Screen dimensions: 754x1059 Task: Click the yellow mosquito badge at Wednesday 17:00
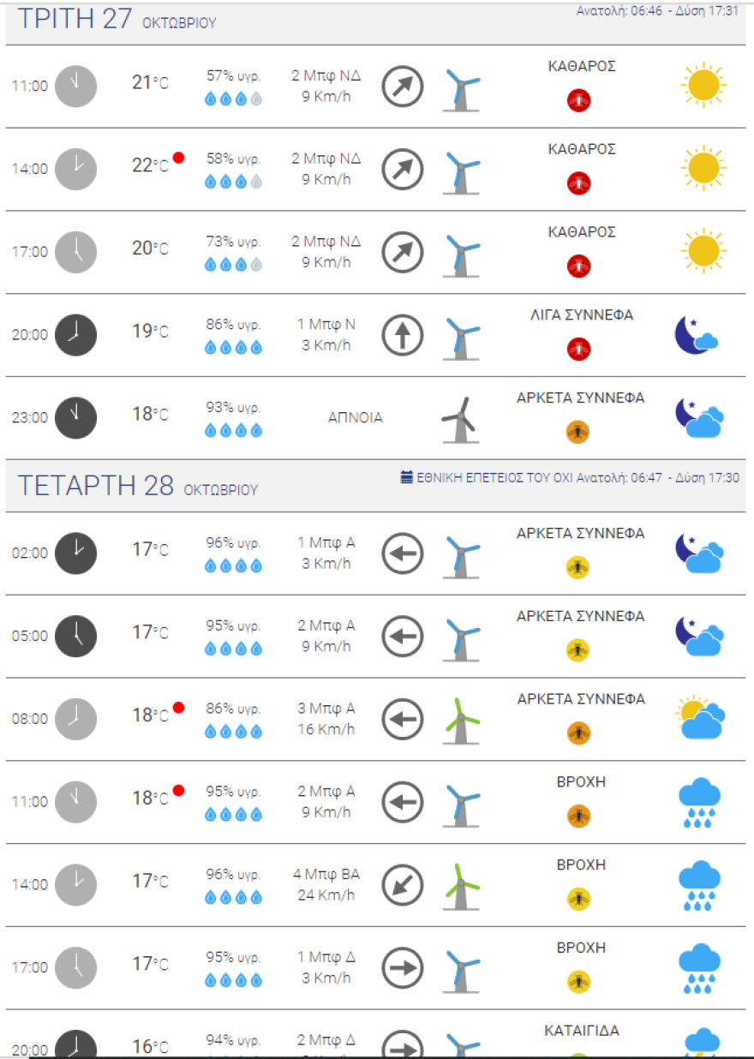[x=579, y=981]
